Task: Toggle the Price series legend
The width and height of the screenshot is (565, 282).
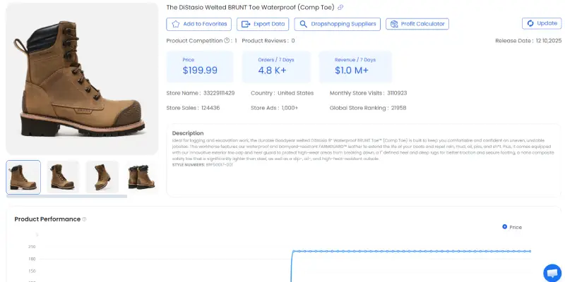Action: [x=512, y=227]
